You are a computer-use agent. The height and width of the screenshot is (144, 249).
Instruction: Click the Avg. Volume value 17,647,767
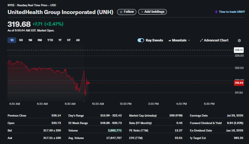point(114,138)
